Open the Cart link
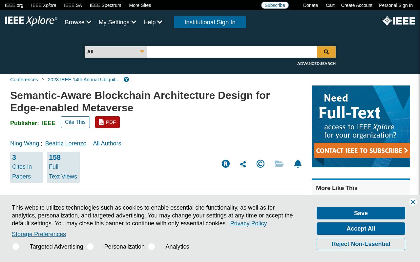Screen dimensions: 420x262 coord(330,5)
